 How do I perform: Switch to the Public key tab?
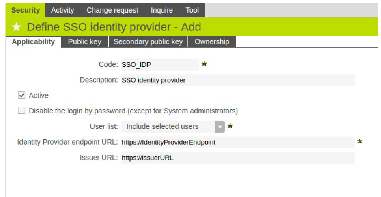click(x=84, y=42)
